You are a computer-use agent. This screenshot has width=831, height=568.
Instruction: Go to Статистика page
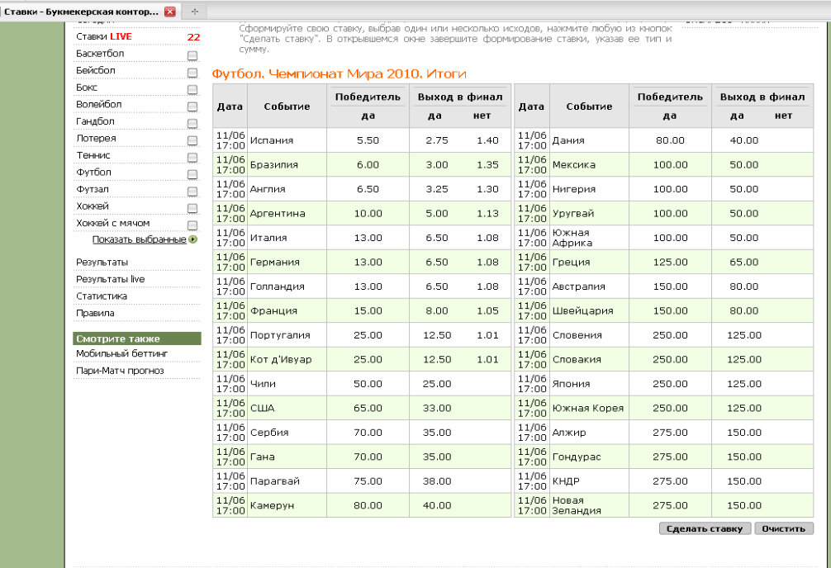tap(102, 296)
